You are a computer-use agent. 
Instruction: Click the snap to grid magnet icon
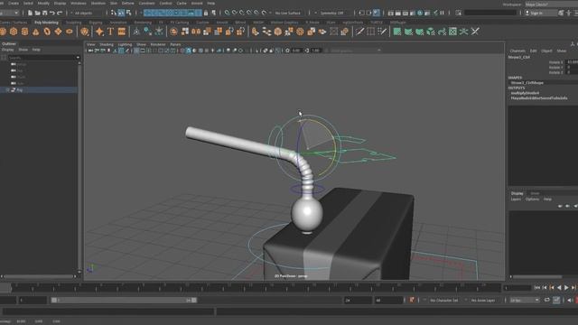tap(227, 13)
